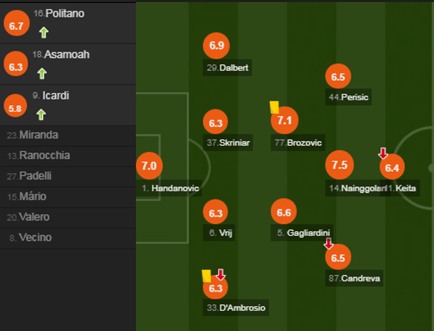Choose Vecino from unused substitutes
Screen dimensions: 434x331
click(x=35, y=237)
